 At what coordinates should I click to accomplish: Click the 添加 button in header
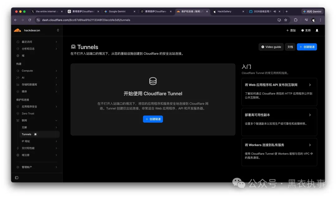pos(291,30)
